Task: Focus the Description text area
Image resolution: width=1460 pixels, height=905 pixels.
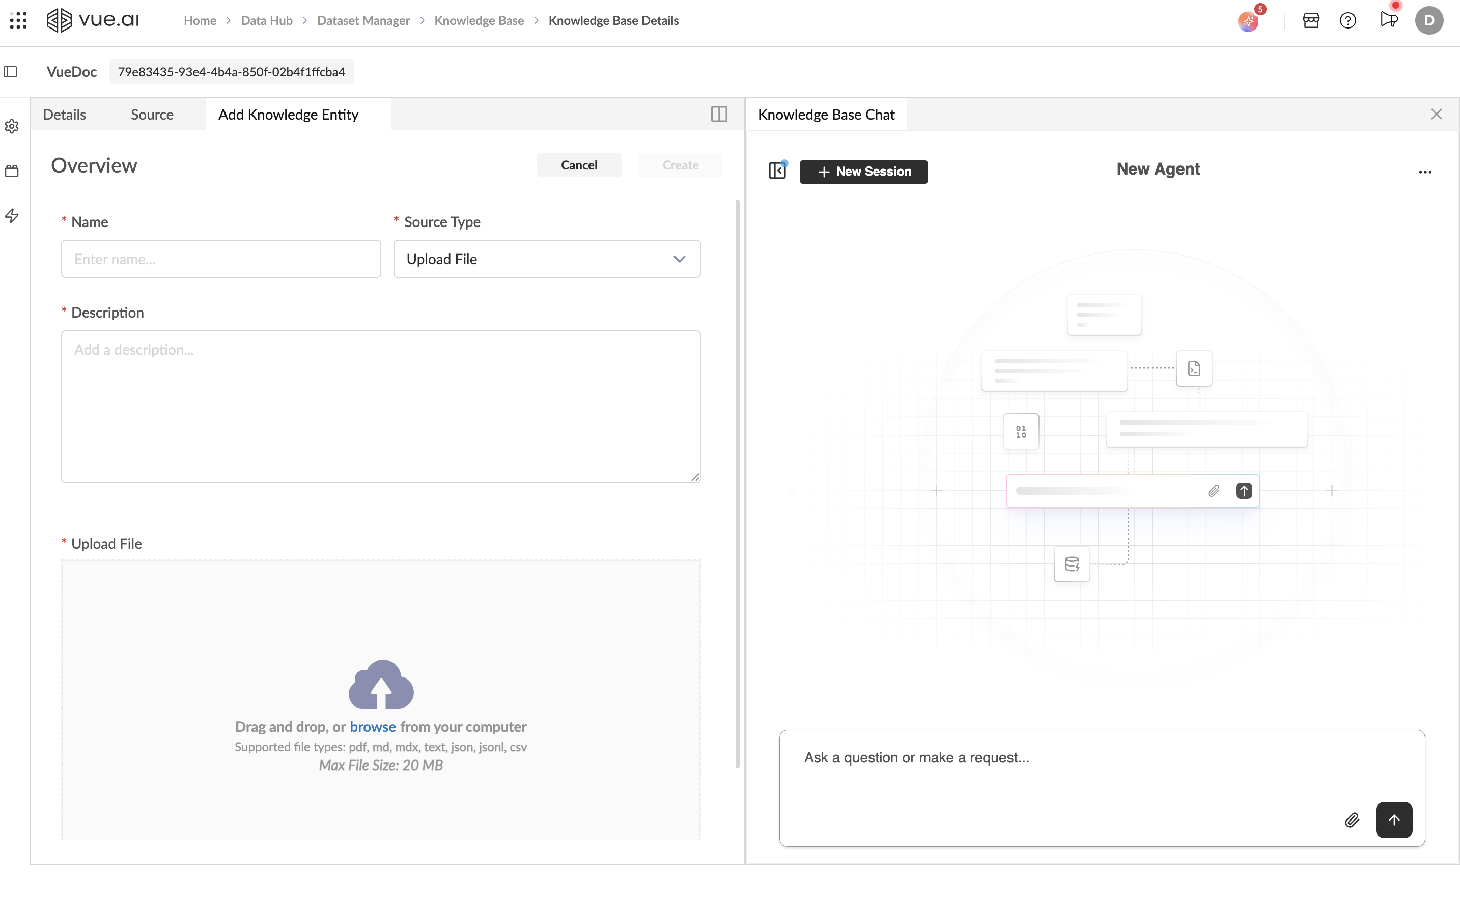Action: [x=381, y=406]
